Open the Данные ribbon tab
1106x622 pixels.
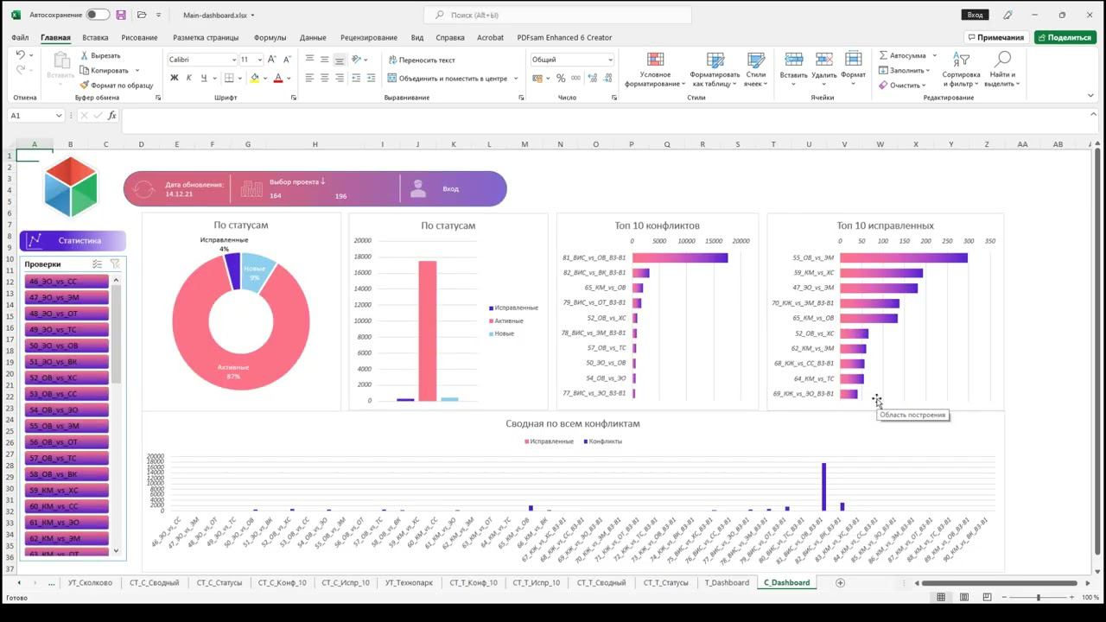(313, 37)
